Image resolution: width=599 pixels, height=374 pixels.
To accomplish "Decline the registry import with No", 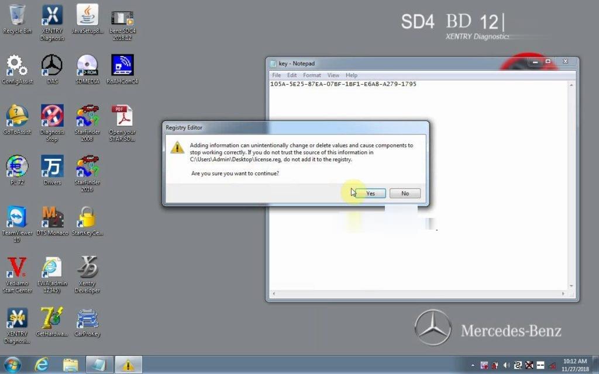I will click(x=405, y=193).
